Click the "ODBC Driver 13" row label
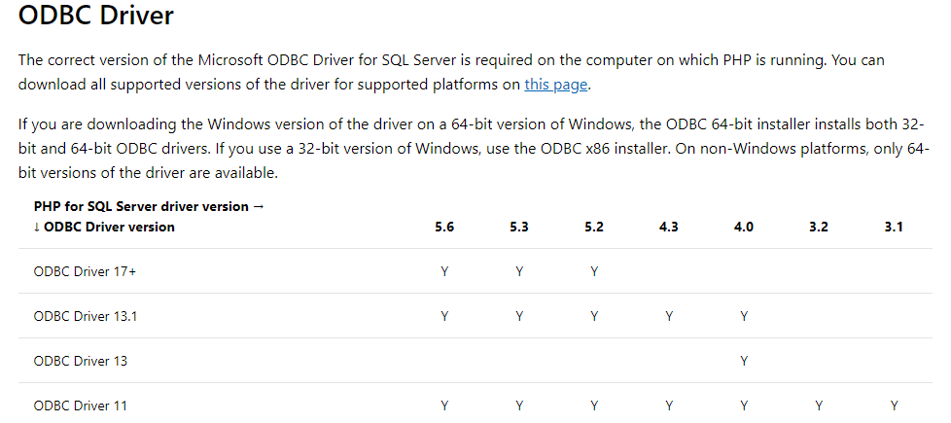Screen dimensions: 951x423 click(x=80, y=361)
